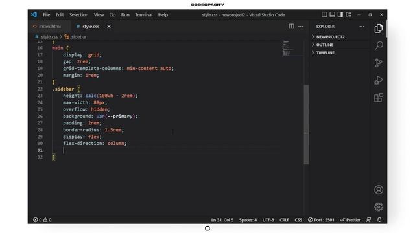This screenshot has height=233, width=415.
Task: Open the Edit menu
Action: point(60,14)
